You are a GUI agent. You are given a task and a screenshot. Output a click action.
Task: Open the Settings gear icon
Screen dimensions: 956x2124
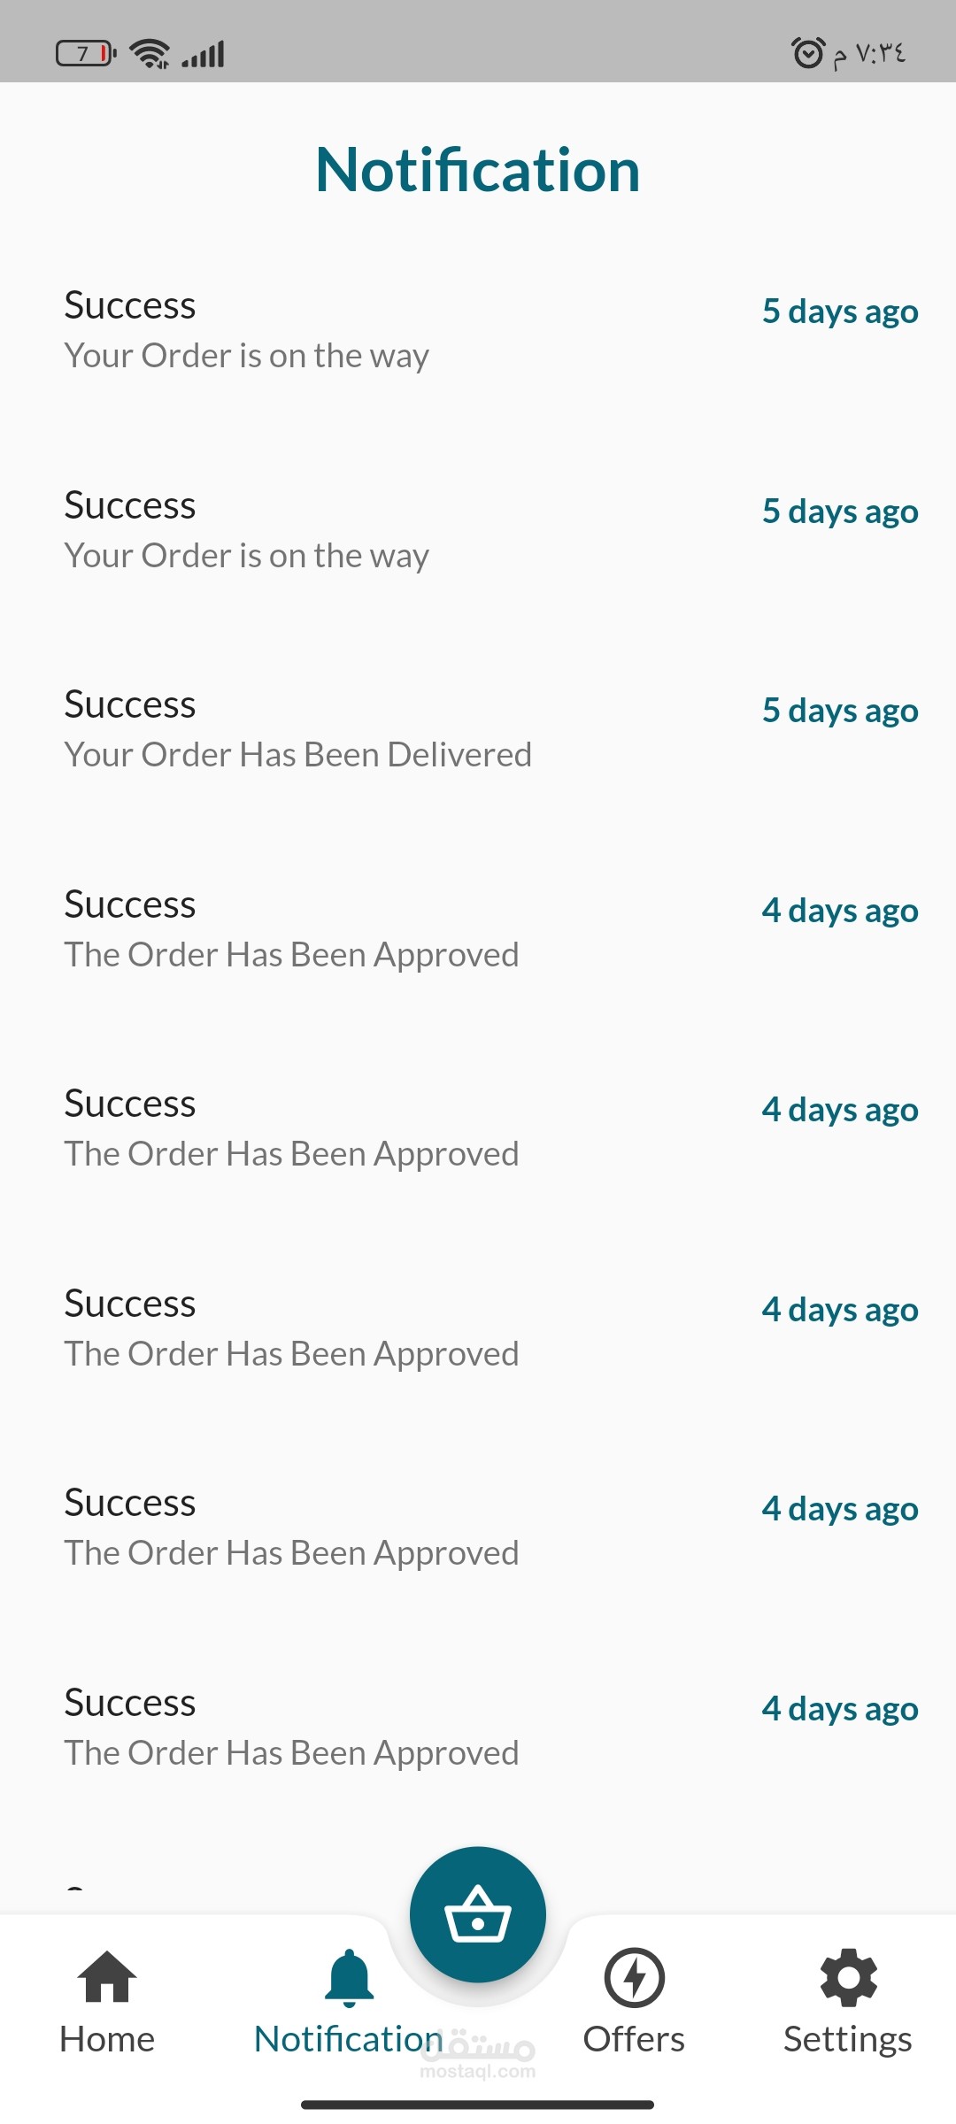(848, 1978)
